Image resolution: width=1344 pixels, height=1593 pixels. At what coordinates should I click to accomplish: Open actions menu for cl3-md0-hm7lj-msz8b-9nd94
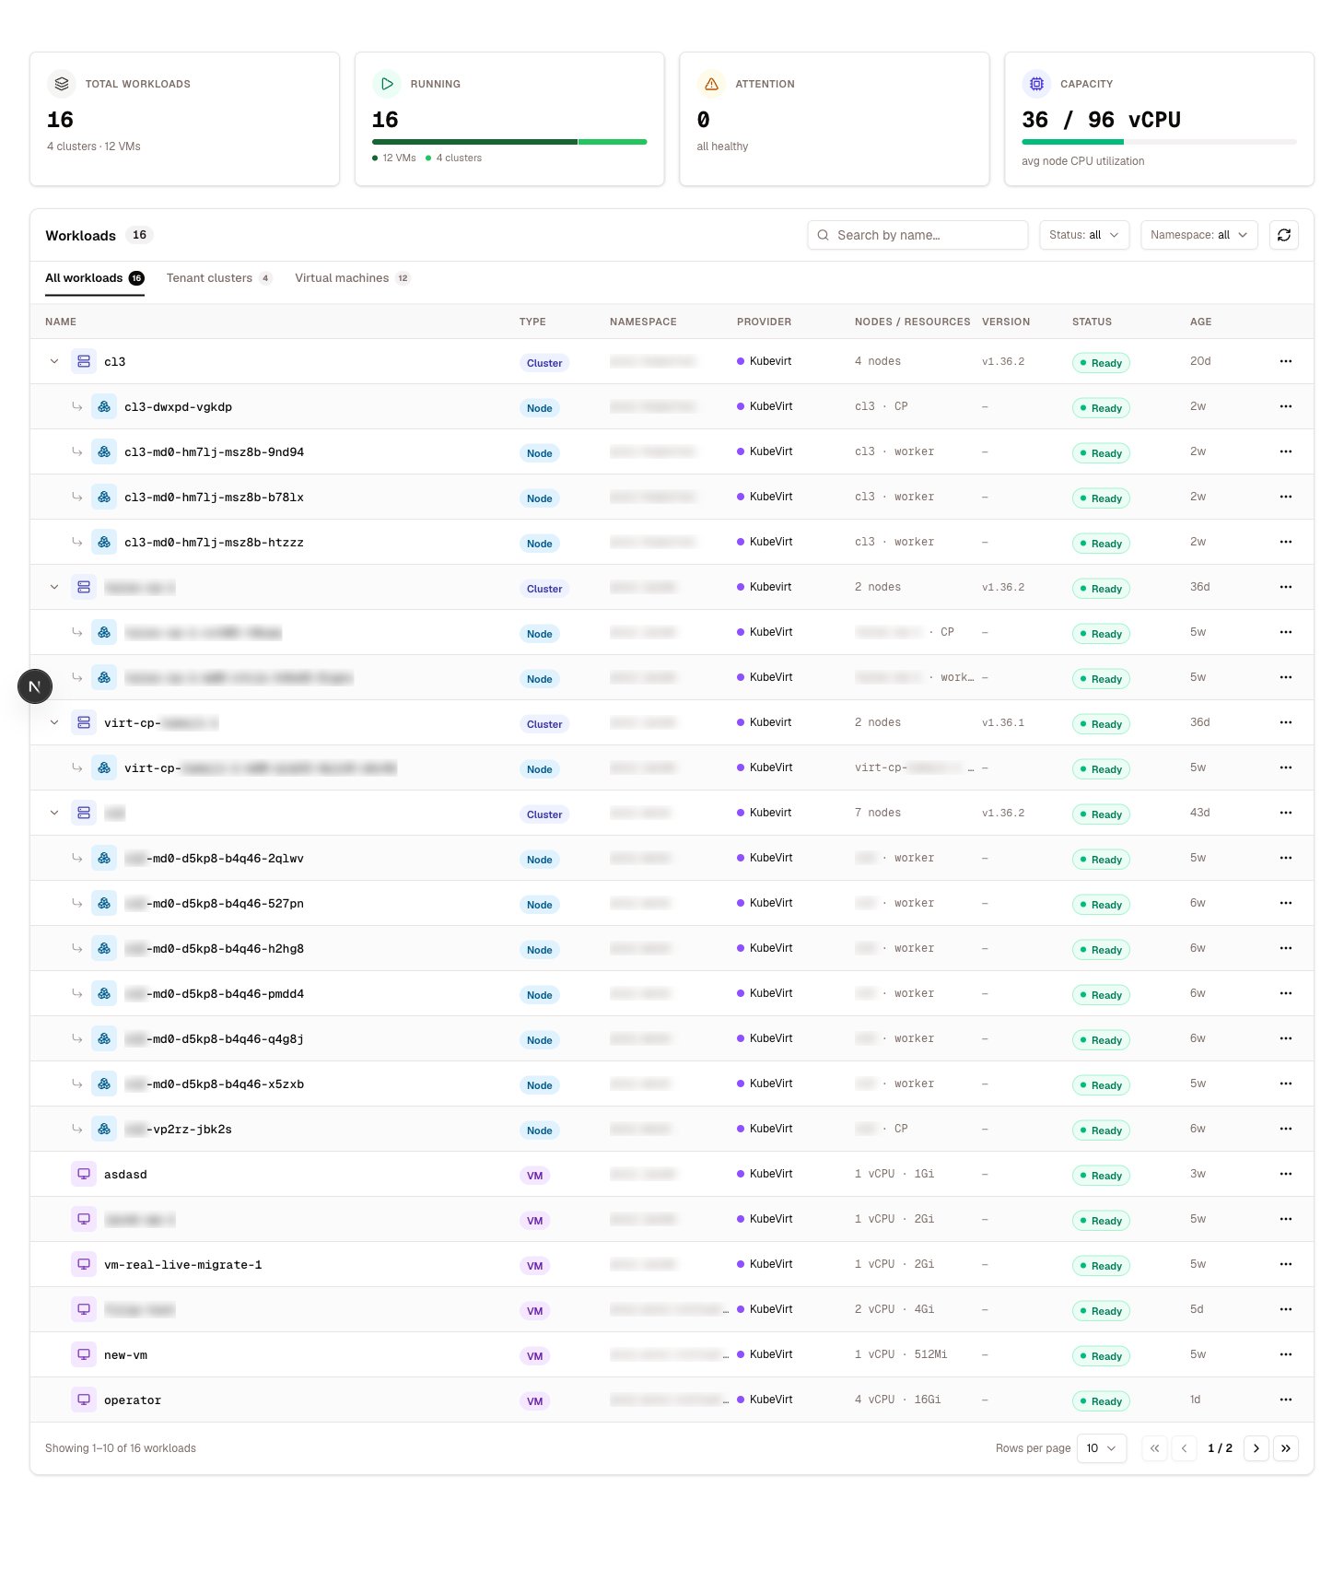coord(1286,451)
